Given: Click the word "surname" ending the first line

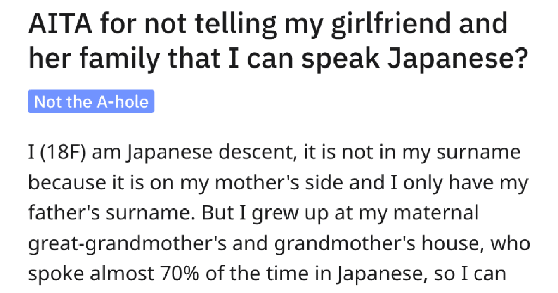Looking at the screenshot, I should pyautogui.click(x=476, y=153).
